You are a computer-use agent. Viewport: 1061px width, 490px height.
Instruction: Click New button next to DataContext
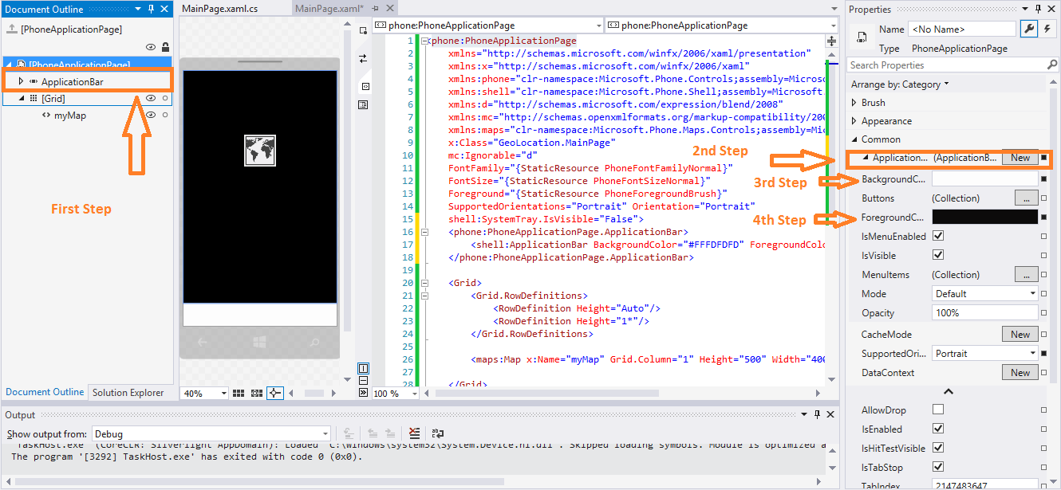pos(1020,373)
